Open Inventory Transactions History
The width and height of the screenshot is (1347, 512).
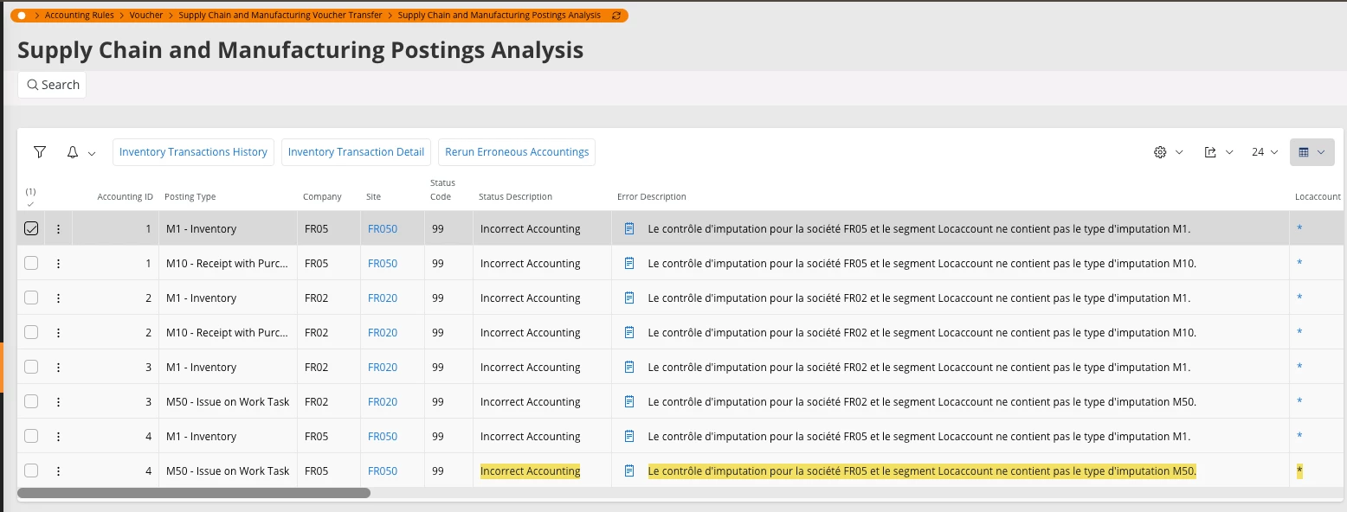pos(193,152)
